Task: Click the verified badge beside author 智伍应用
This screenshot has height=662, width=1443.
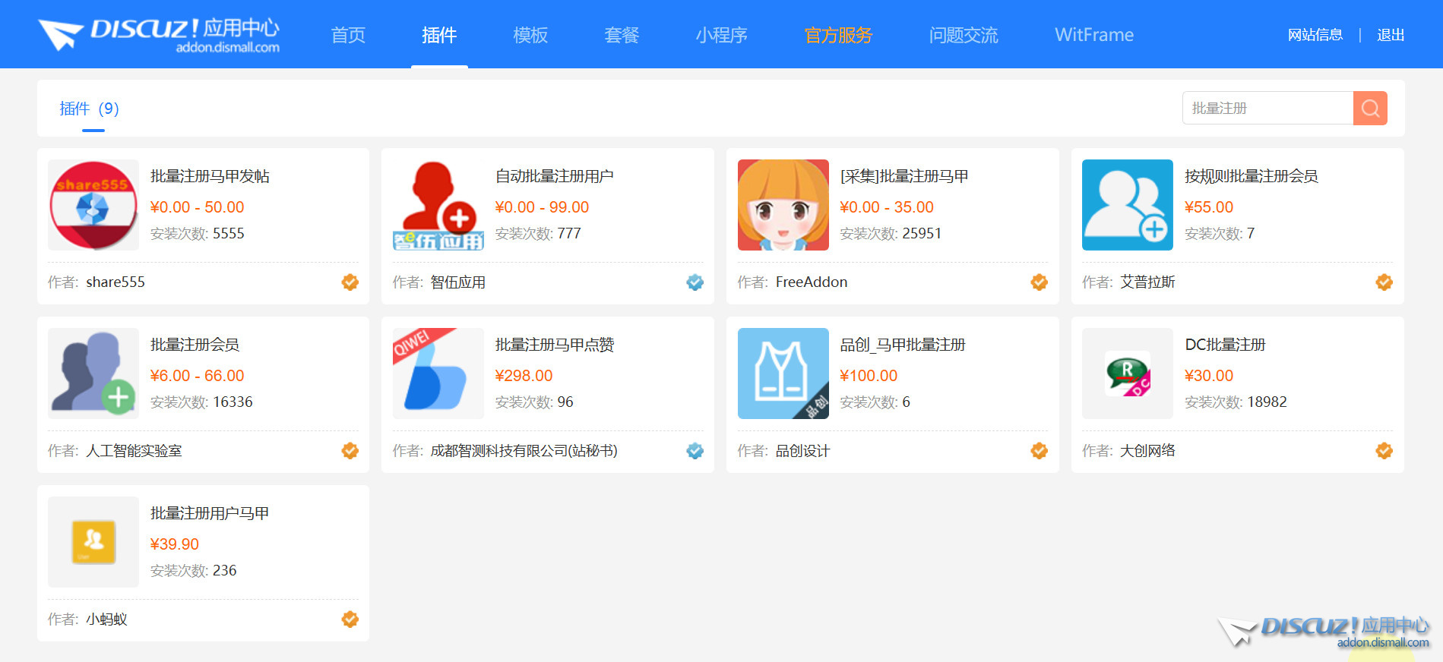Action: pyautogui.click(x=695, y=282)
